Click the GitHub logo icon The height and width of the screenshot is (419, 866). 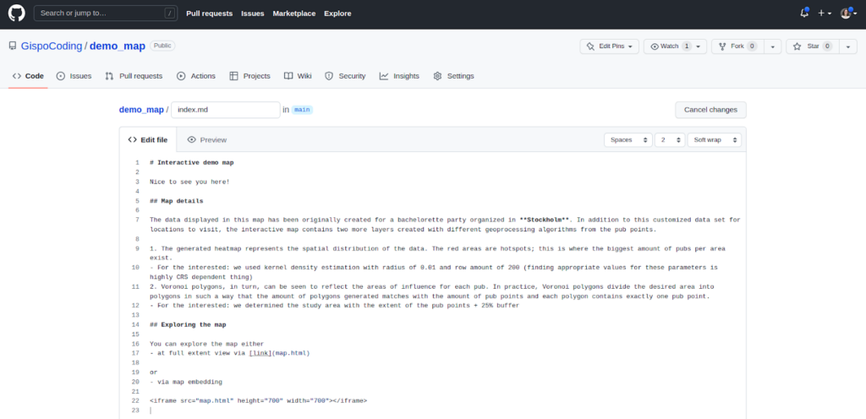(x=17, y=13)
